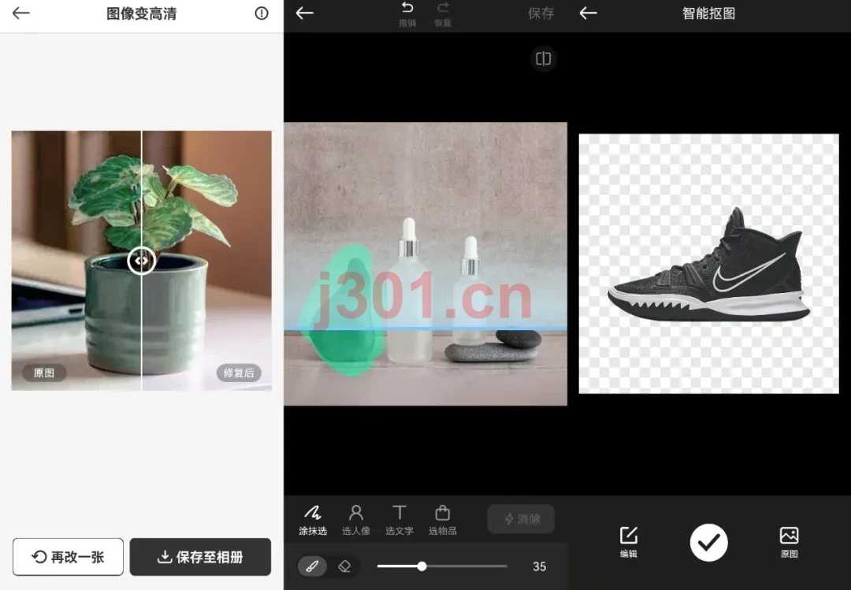Select the 选物品 object tool
Image resolution: width=851 pixels, height=590 pixels.
click(443, 520)
